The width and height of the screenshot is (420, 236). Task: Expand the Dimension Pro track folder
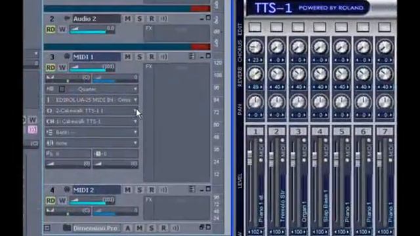point(47,228)
